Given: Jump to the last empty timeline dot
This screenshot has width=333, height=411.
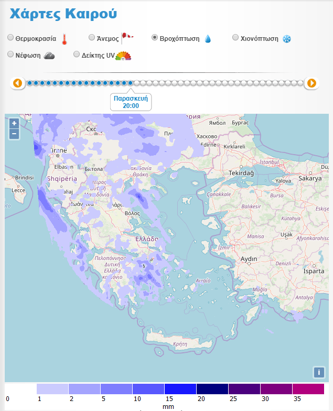Looking at the screenshot, I should tap(300, 83).
